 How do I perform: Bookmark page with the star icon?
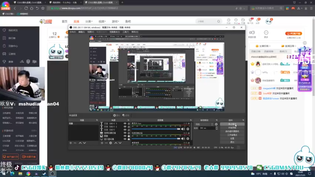[43, 8]
